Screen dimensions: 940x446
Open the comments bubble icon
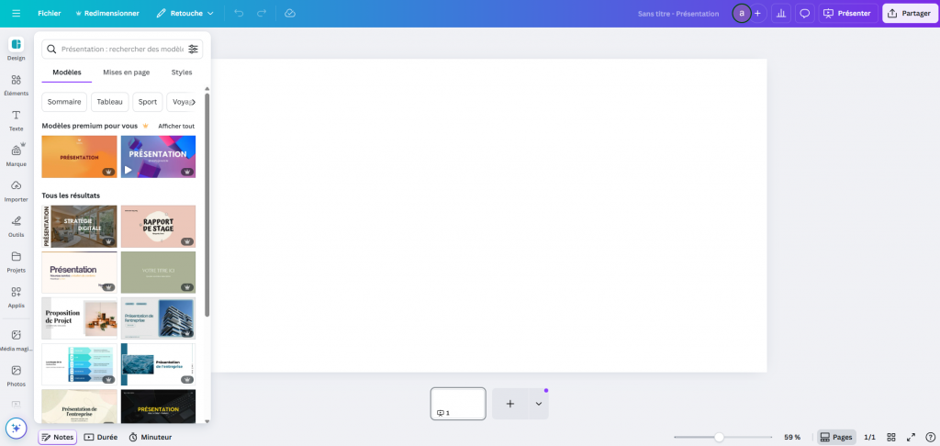tap(805, 14)
